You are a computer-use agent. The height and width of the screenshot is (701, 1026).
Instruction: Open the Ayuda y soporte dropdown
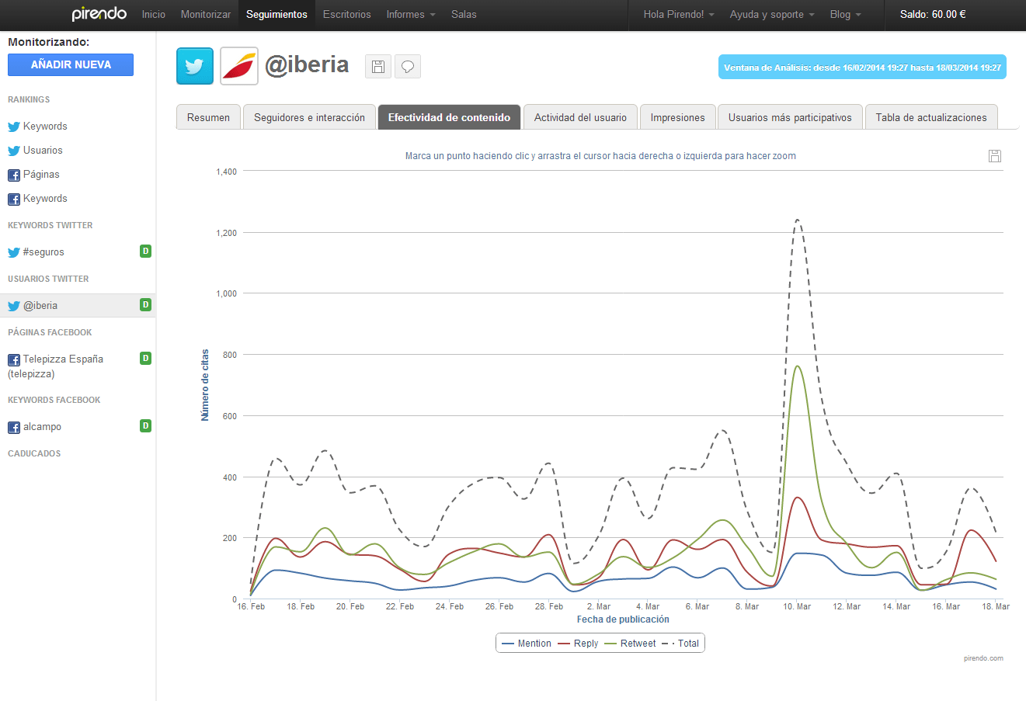pyautogui.click(x=772, y=15)
